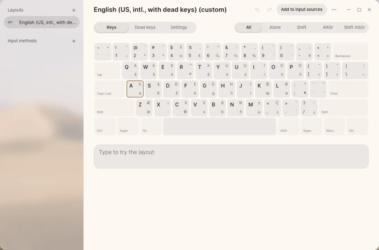
Task: Select the V key
Action: tap(199, 107)
